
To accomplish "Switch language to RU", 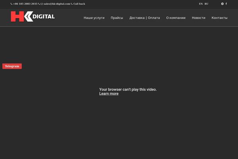I will (206, 4).
